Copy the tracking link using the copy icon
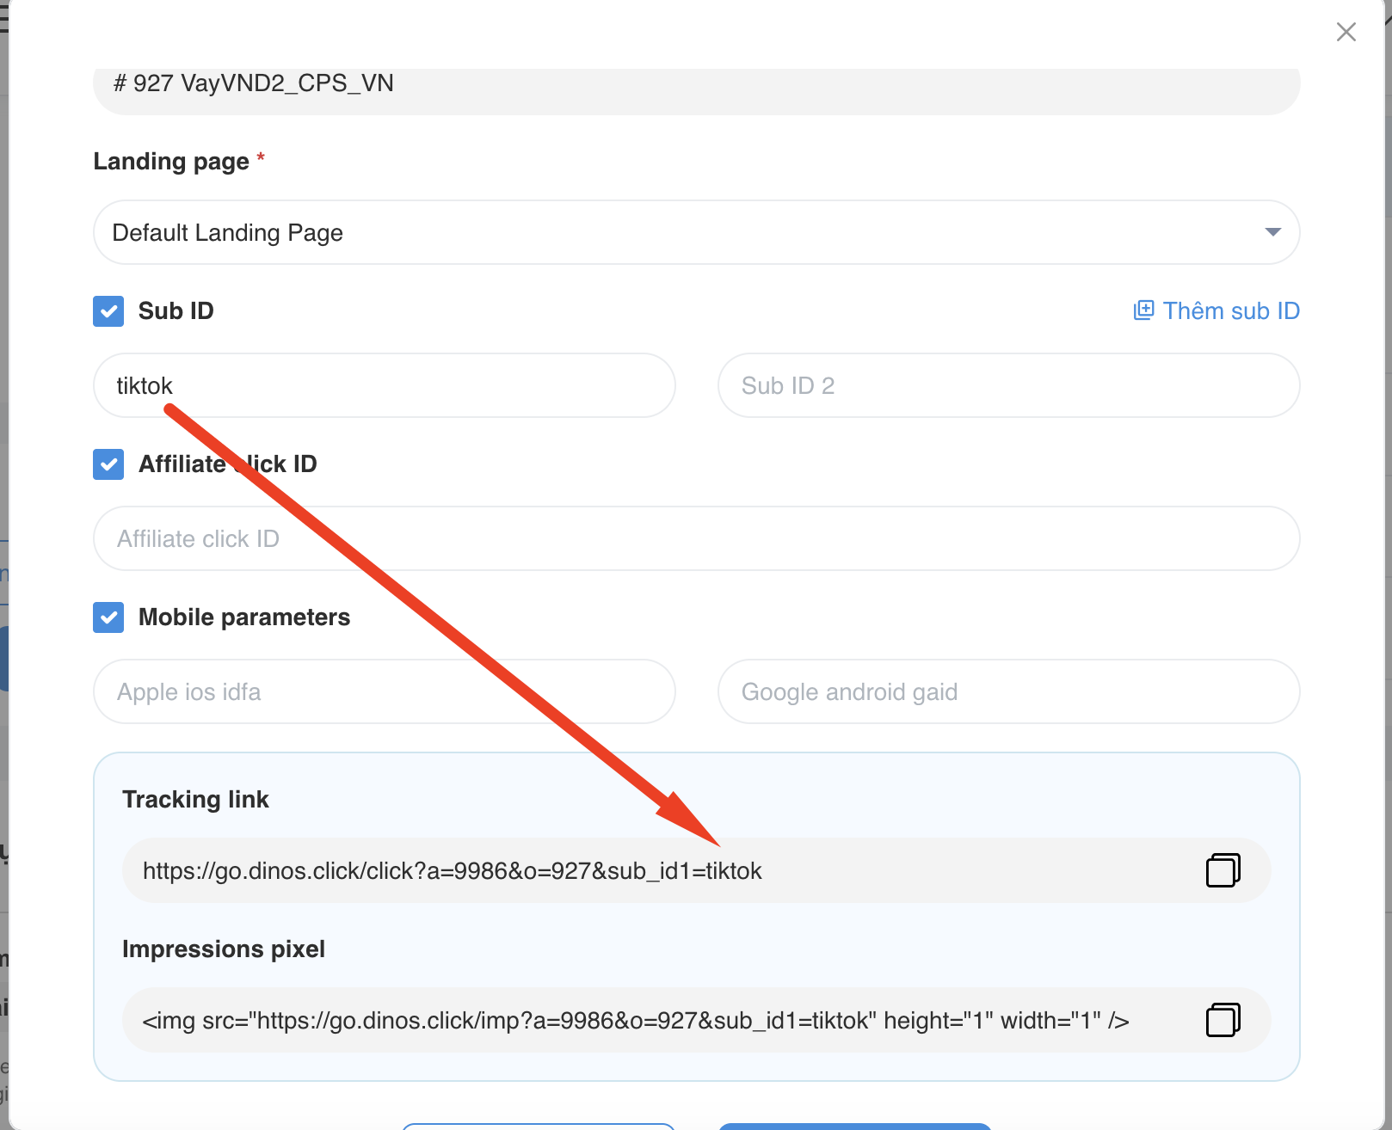The image size is (1392, 1130). tap(1223, 870)
